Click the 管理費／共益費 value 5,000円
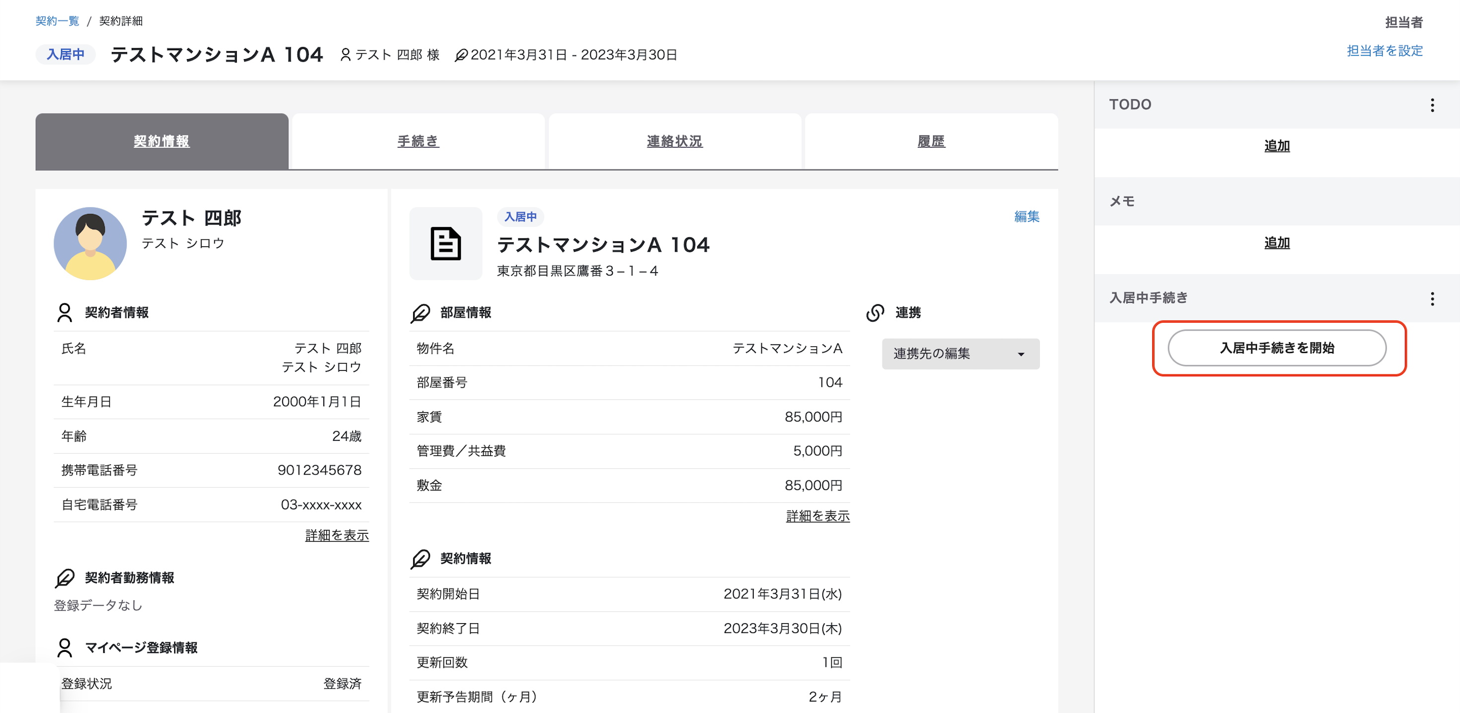 point(817,451)
